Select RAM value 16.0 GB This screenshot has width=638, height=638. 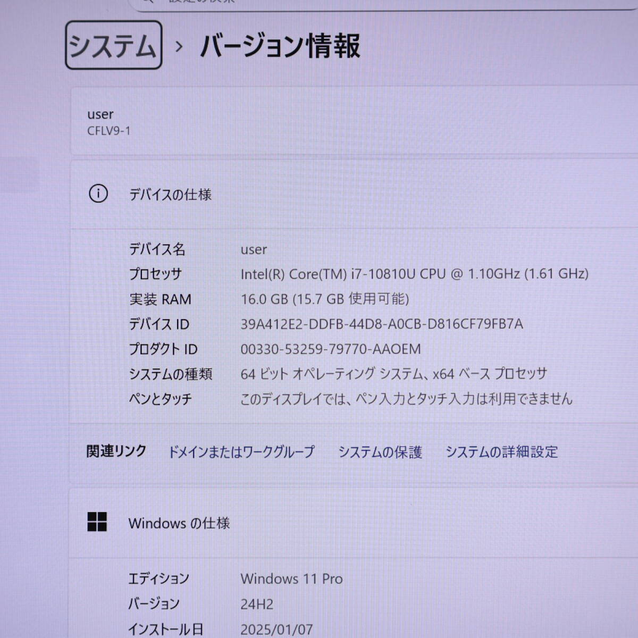325,299
